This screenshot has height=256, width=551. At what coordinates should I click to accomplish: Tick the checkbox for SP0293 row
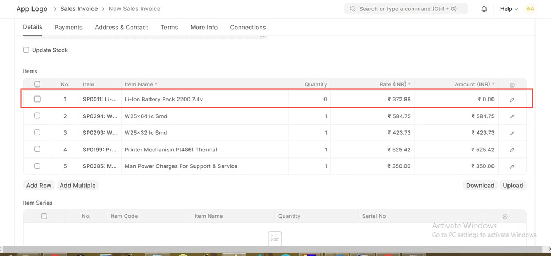click(x=37, y=132)
